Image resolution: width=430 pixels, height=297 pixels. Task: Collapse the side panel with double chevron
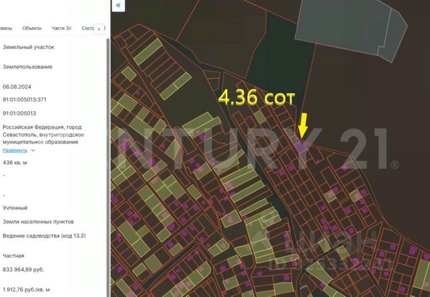point(118,5)
